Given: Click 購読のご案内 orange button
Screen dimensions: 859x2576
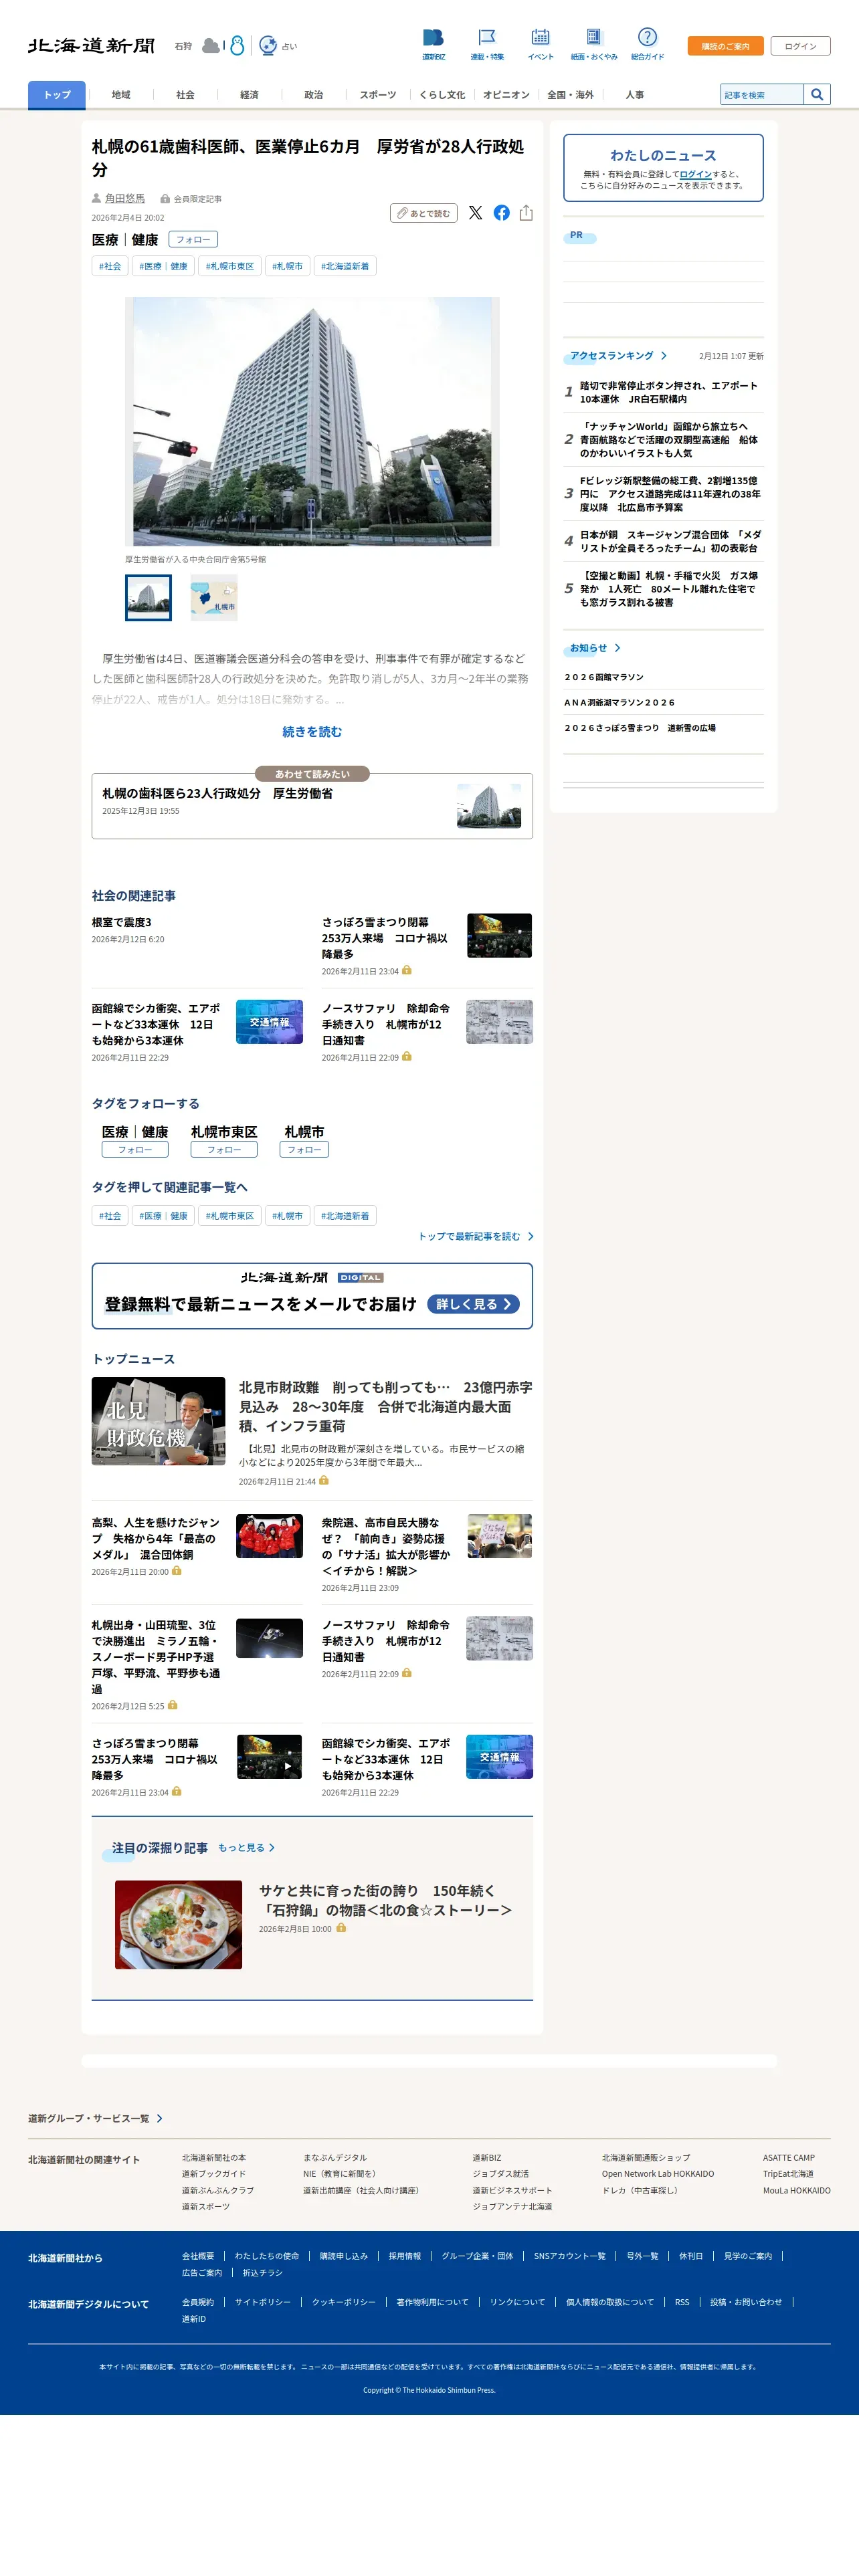Looking at the screenshot, I should coord(725,46).
